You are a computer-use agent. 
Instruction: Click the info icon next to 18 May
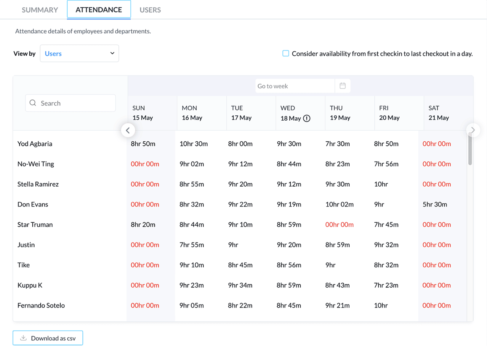click(307, 119)
